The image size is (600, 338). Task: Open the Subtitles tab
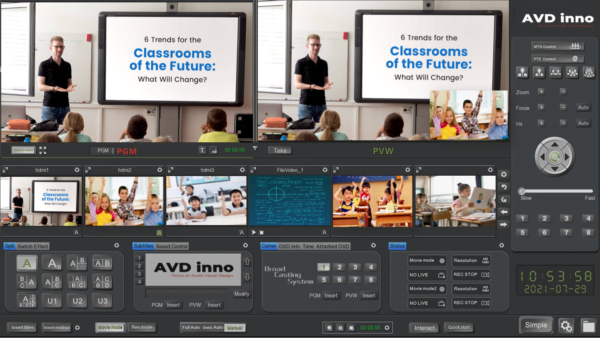[x=143, y=246]
